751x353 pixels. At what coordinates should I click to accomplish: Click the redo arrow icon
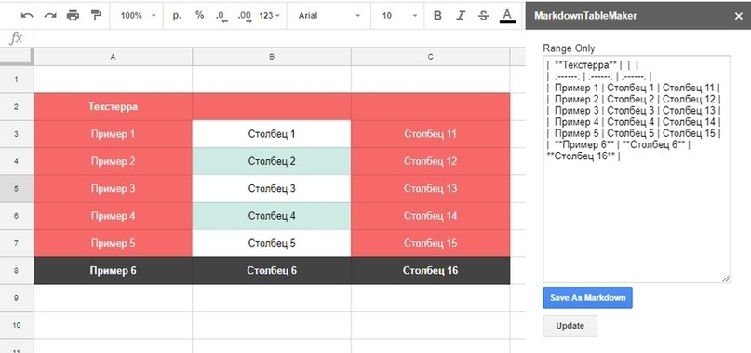[50, 16]
